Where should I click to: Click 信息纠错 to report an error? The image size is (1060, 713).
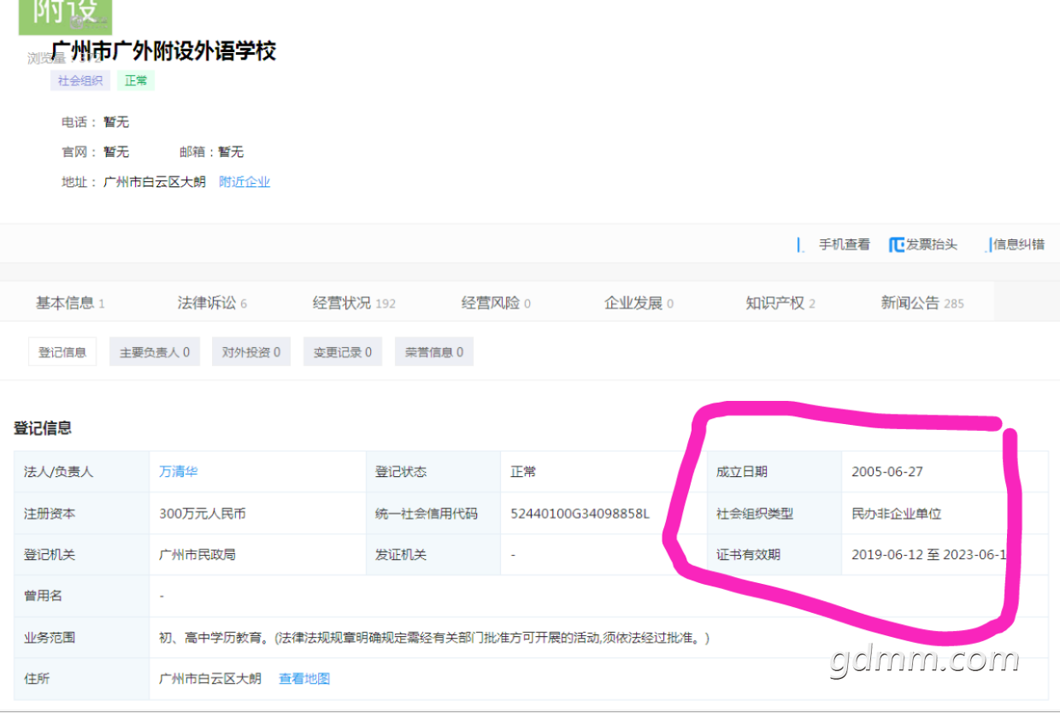tap(1019, 245)
